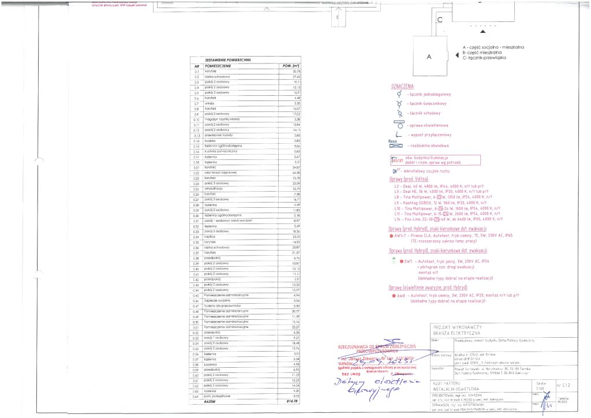Click the łącznik jednobiegunowy legend symbol

tap(399, 94)
